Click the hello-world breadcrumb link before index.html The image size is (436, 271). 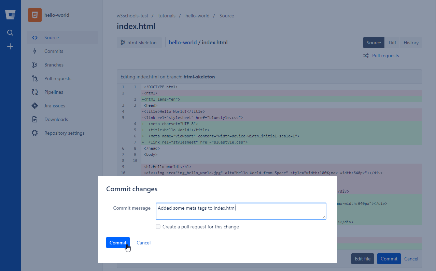tap(183, 43)
